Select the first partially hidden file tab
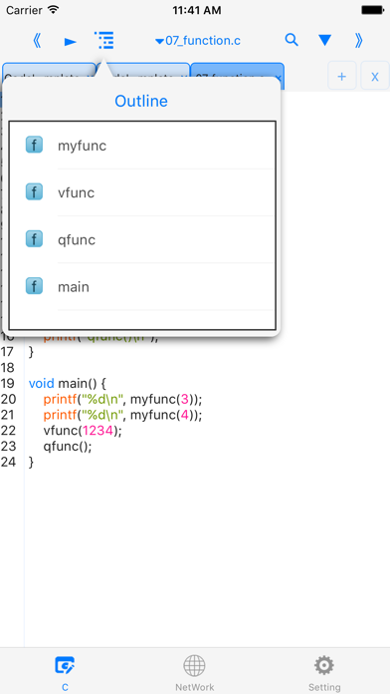Image resolution: width=390 pixels, height=694 pixels. [x=49, y=71]
